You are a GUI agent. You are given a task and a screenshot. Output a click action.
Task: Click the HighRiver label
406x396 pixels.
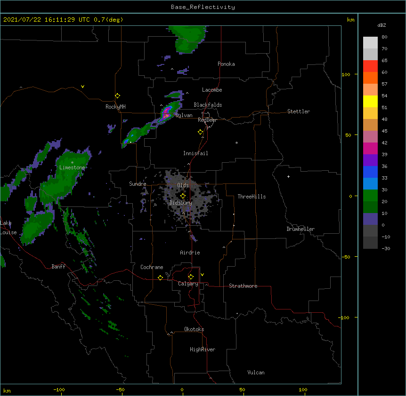pos(203,349)
